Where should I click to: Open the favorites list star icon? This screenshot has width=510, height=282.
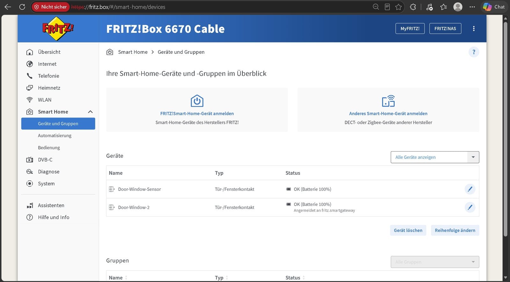click(443, 7)
